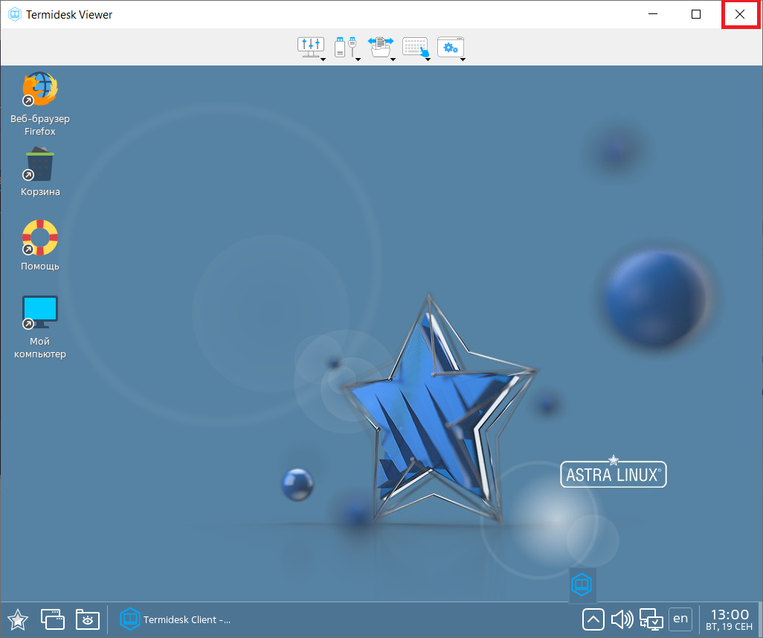Expand the file transfer folder dropdown

click(x=381, y=48)
